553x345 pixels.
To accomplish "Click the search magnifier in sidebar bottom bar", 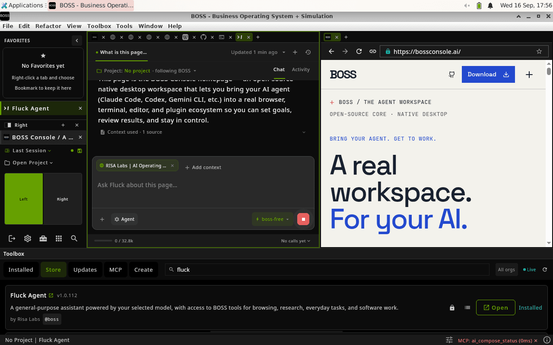I will [74, 238].
